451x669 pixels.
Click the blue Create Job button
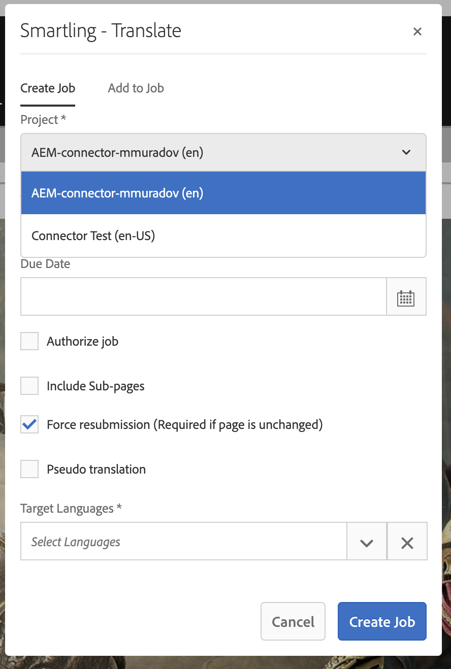coord(381,622)
